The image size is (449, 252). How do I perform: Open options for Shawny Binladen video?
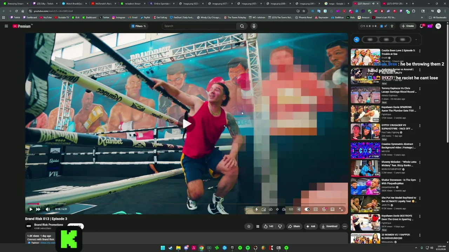(x=420, y=163)
